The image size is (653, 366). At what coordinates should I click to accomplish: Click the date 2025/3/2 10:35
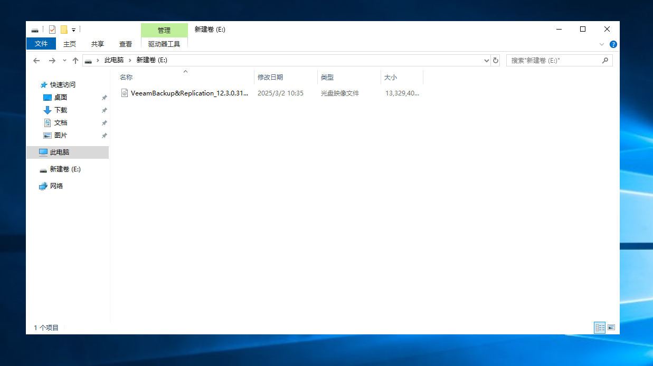coord(280,93)
